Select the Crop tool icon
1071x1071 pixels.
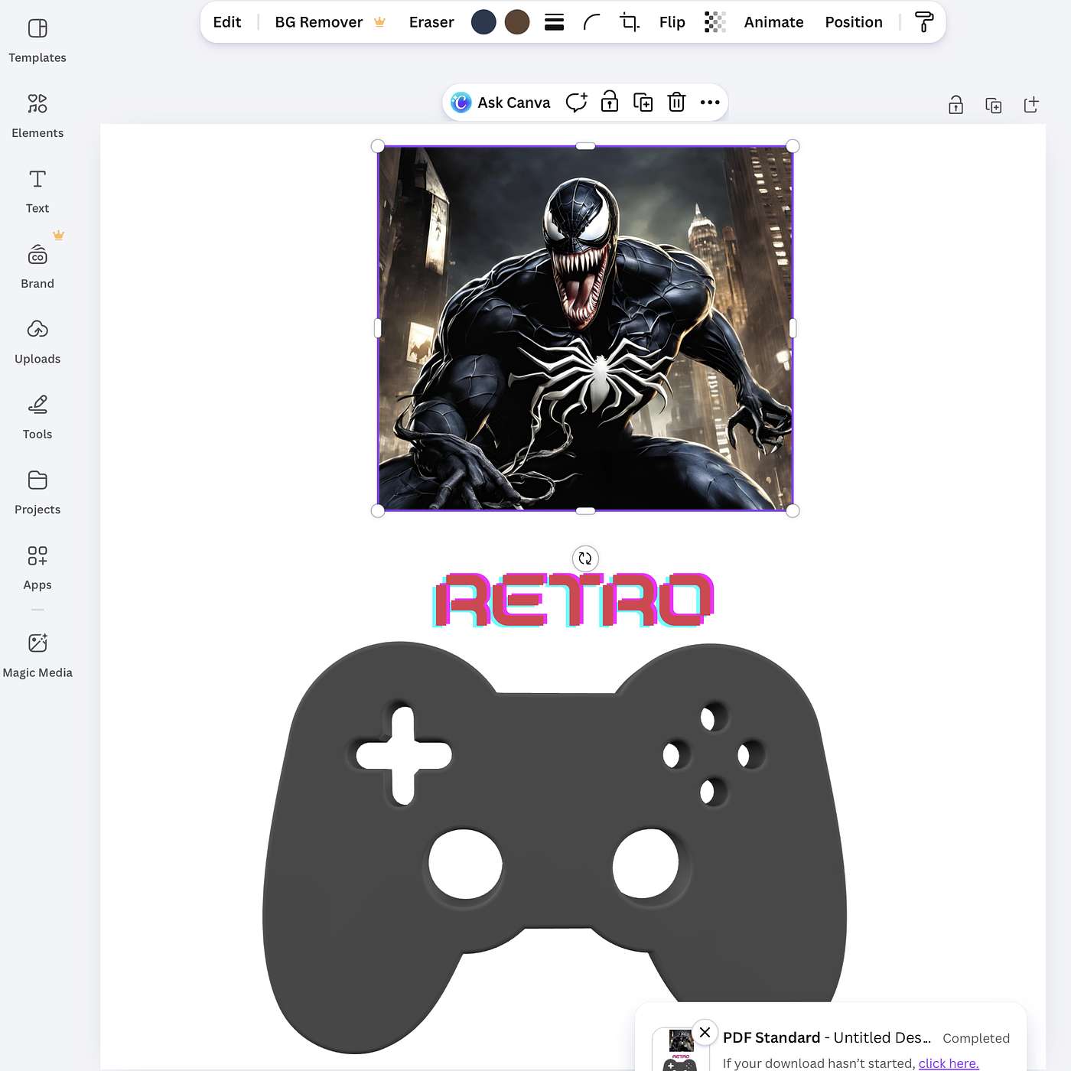pyautogui.click(x=630, y=22)
